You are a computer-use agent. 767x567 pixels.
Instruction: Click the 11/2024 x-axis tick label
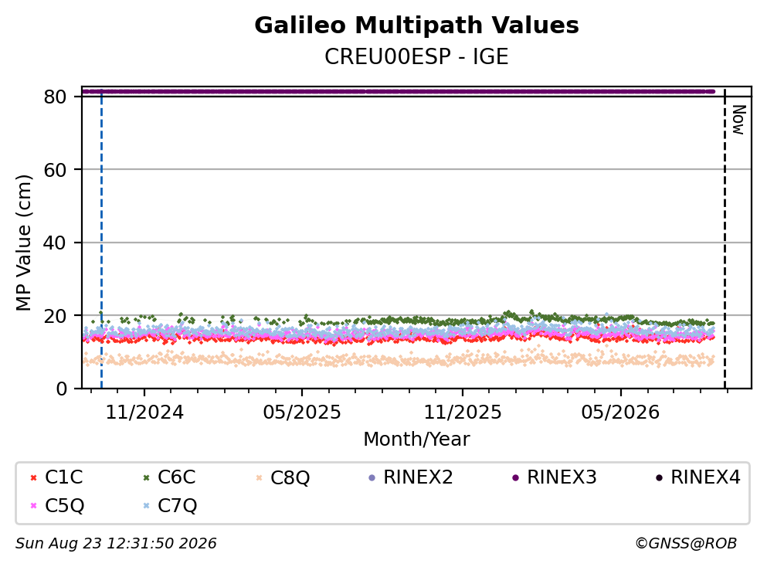144,413
